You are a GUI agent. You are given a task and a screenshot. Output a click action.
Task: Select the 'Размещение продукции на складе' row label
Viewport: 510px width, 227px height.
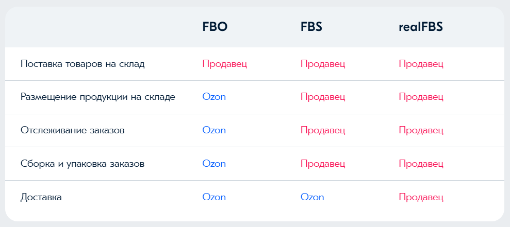click(98, 97)
